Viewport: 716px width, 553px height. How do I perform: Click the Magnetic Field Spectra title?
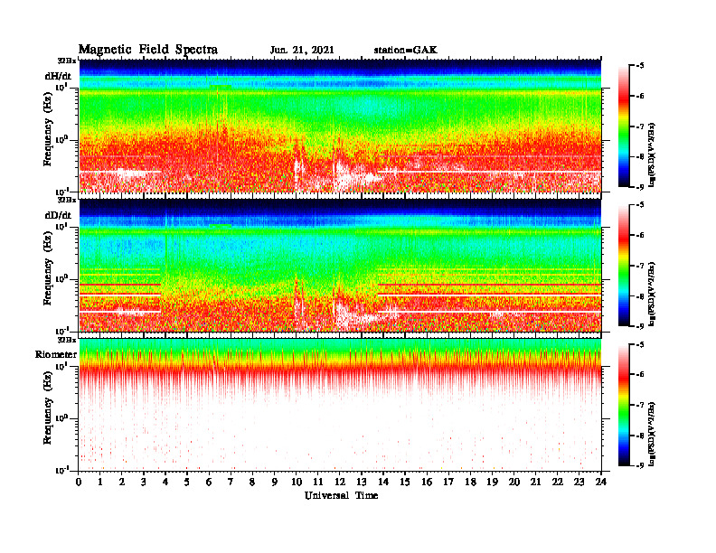click(x=148, y=50)
